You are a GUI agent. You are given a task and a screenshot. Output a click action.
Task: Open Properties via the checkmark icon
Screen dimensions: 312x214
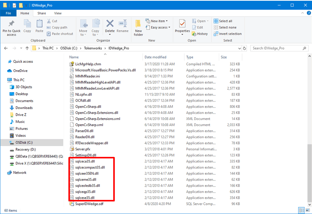click(x=182, y=24)
